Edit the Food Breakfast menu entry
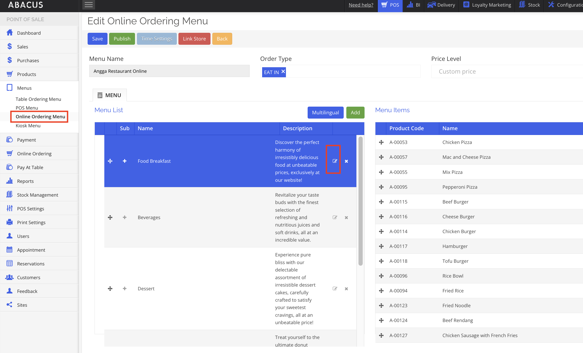The width and height of the screenshot is (583, 353). pyautogui.click(x=335, y=161)
